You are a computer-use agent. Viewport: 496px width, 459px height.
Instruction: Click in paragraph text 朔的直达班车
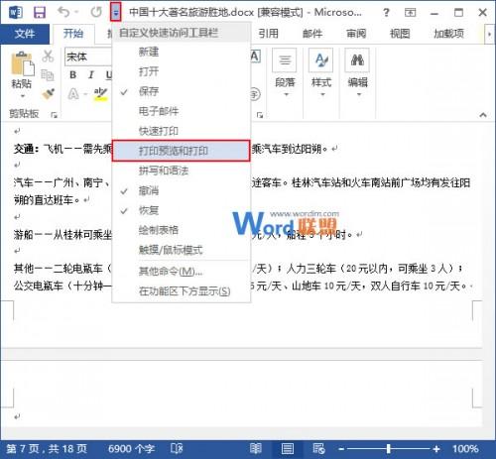tap(47, 199)
